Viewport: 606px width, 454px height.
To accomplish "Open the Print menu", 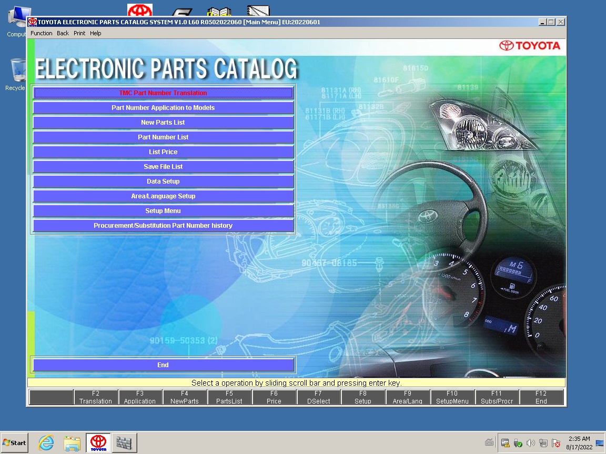I will [x=79, y=33].
